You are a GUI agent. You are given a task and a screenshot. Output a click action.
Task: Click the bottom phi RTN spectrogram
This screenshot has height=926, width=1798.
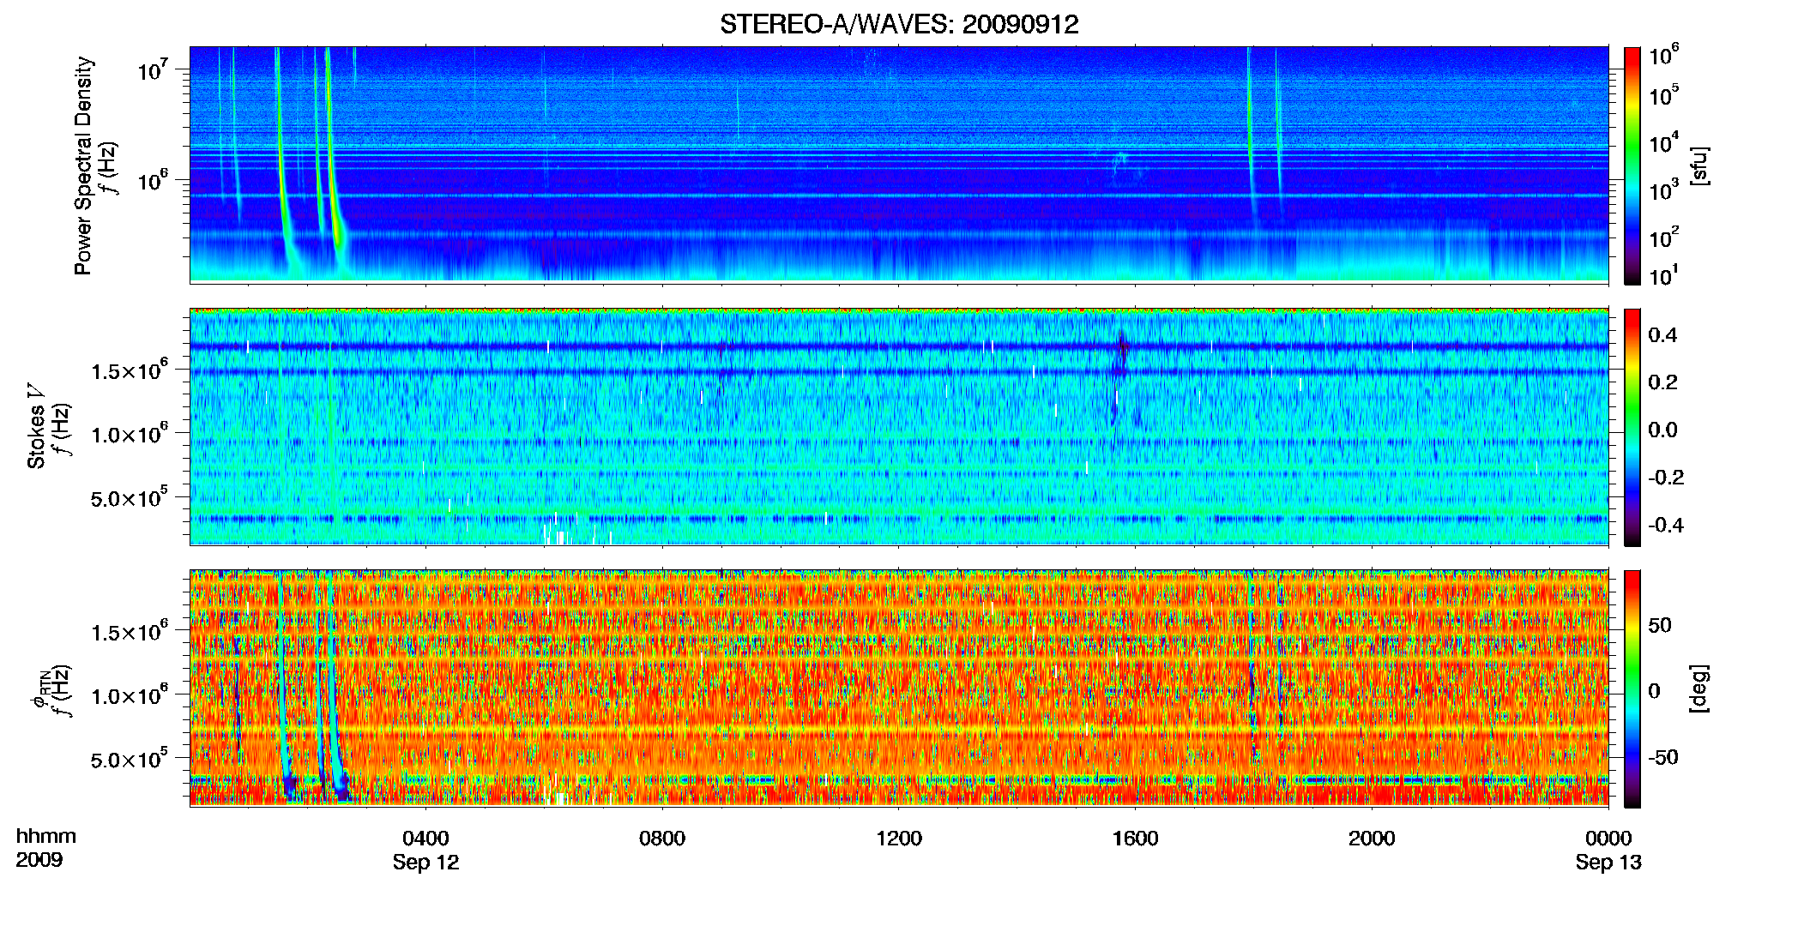(x=899, y=688)
